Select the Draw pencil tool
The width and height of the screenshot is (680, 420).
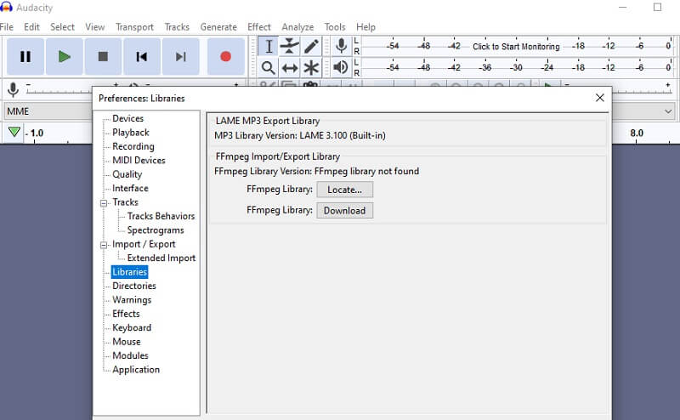click(311, 46)
